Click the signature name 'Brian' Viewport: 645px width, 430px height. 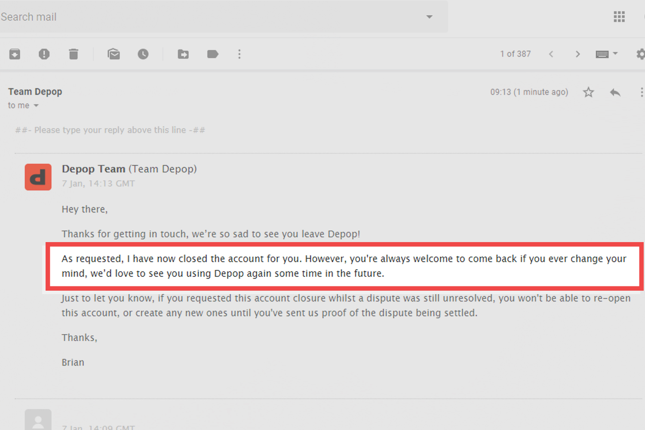[x=73, y=362]
